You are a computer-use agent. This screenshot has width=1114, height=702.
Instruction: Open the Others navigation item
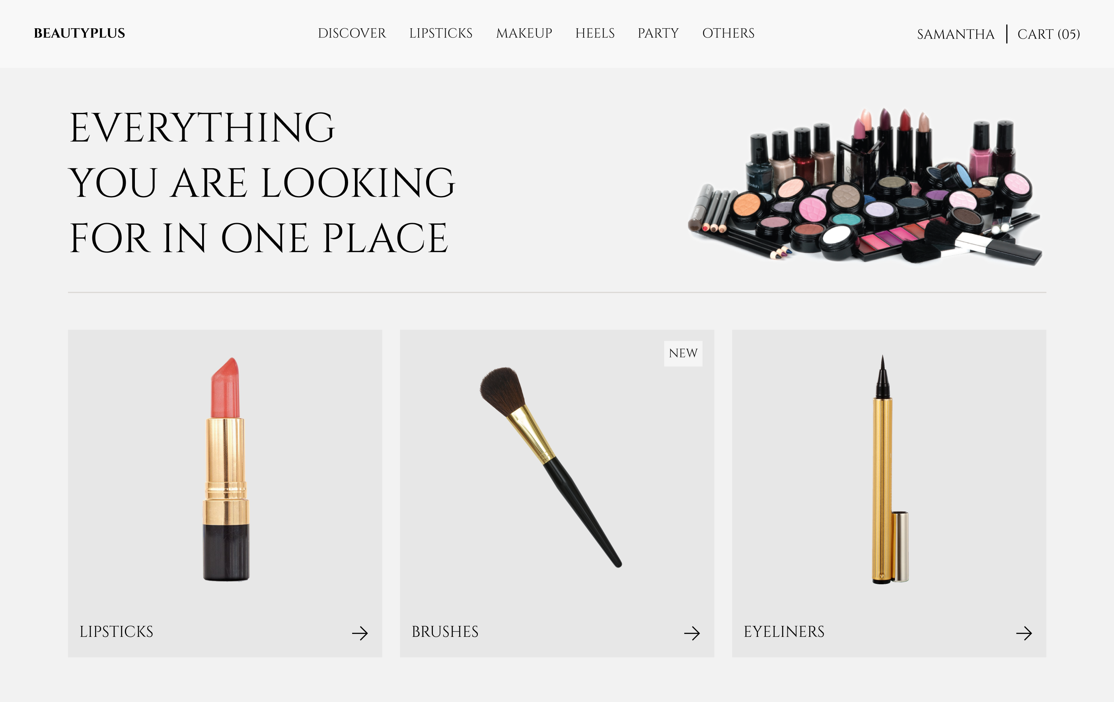click(728, 33)
